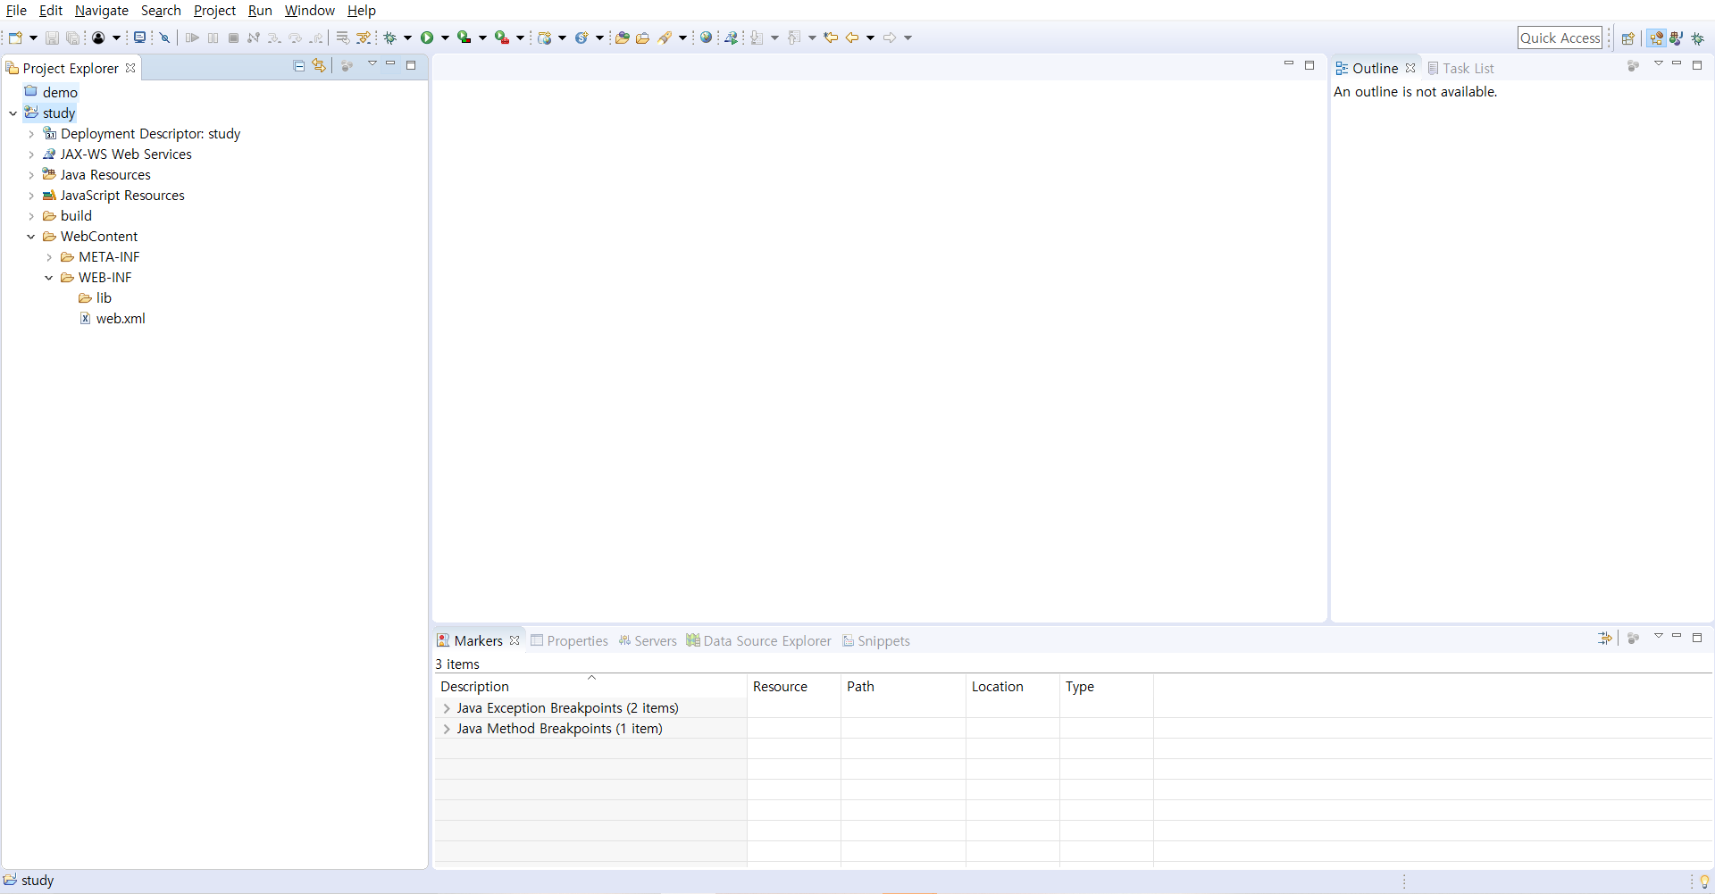
Task: Click the Save icon in the toolbar
Action: [x=52, y=38]
